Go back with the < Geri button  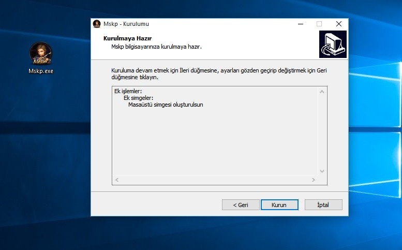tap(241, 205)
